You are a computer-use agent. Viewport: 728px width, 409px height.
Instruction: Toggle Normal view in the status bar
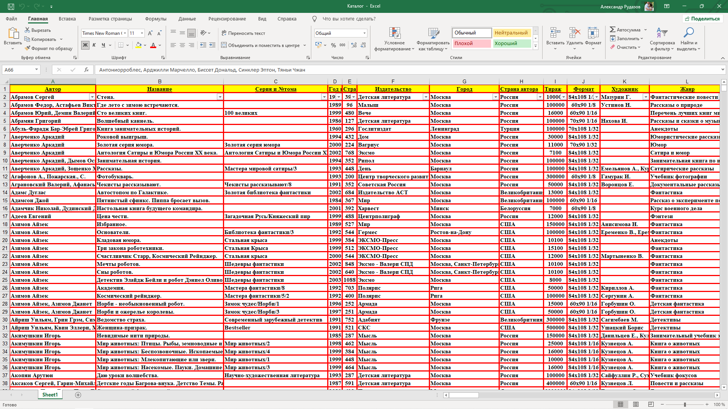pyautogui.click(x=621, y=404)
